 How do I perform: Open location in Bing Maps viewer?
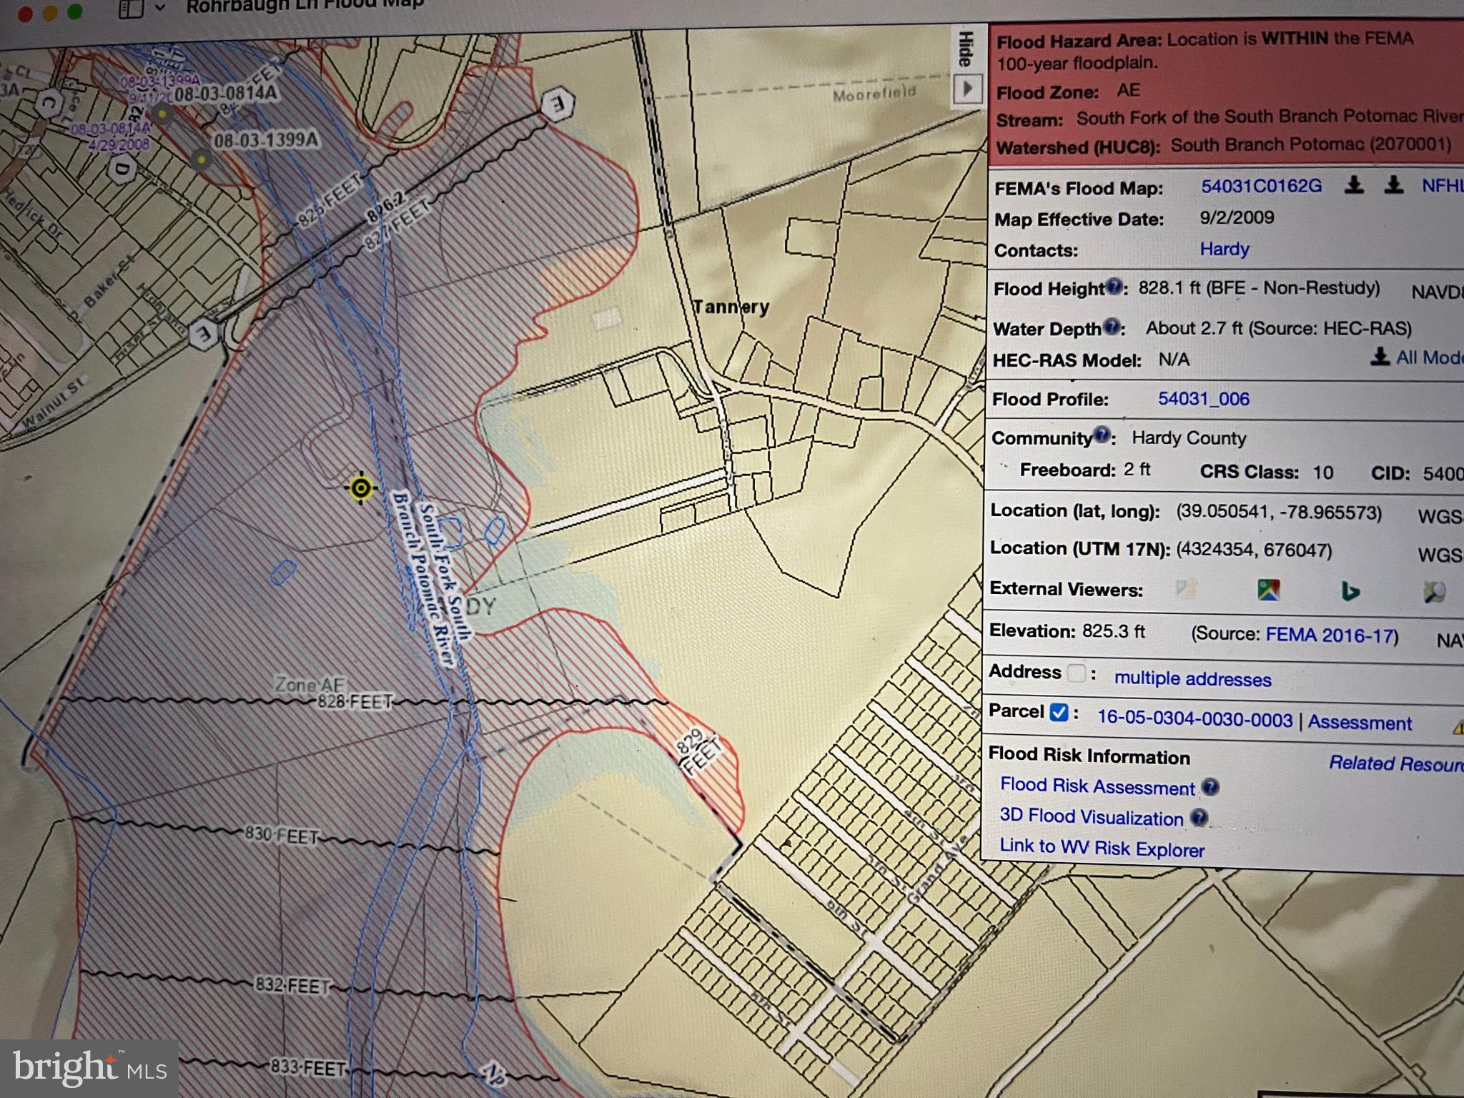(1350, 591)
